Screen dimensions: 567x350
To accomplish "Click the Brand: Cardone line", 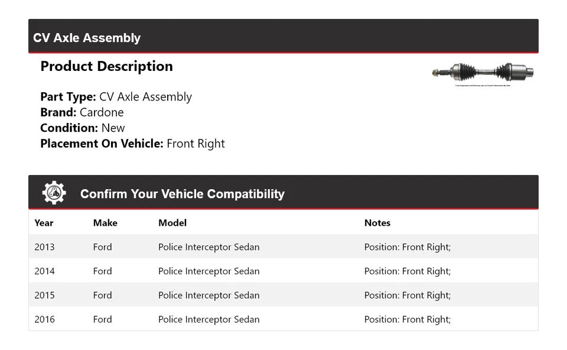I will [82, 112].
